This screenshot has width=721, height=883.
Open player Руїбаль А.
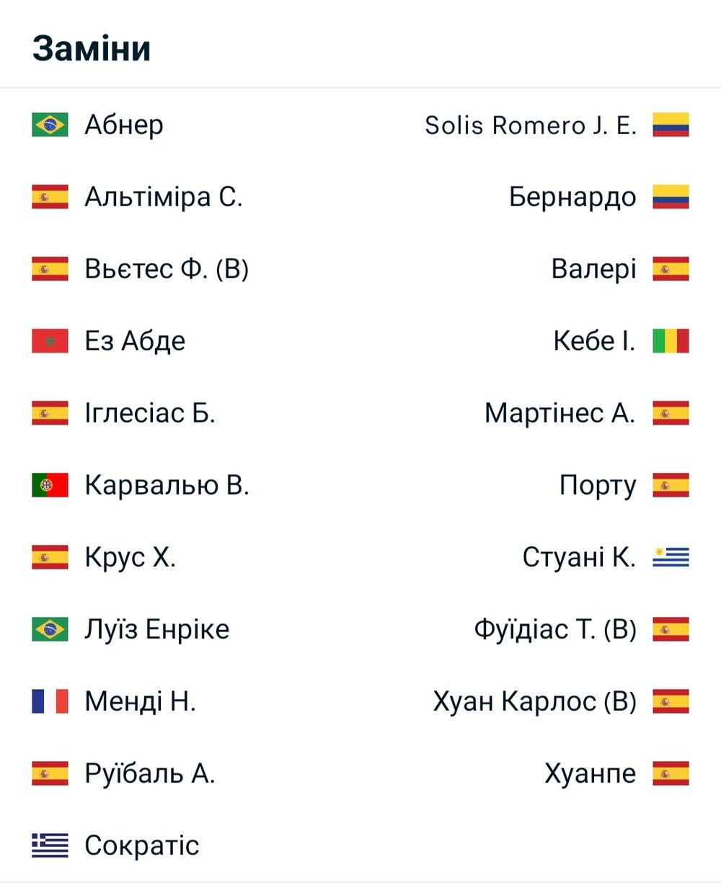[x=150, y=773]
